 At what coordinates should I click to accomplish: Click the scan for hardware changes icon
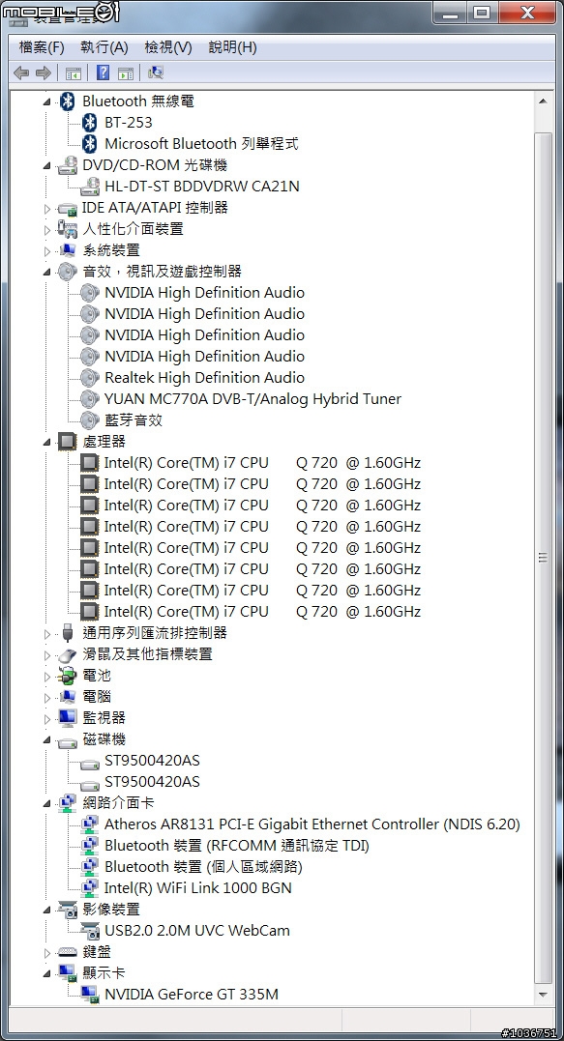(x=156, y=72)
